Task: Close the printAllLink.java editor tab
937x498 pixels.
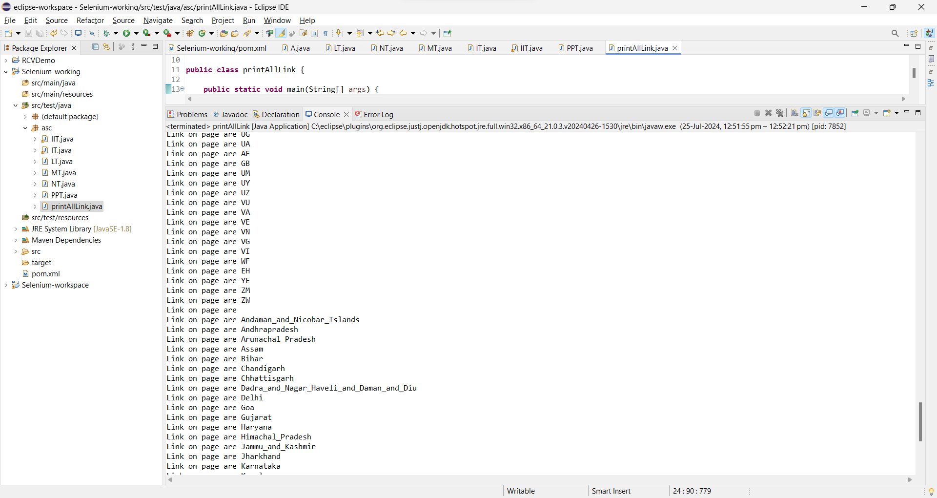Action: tap(675, 48)
